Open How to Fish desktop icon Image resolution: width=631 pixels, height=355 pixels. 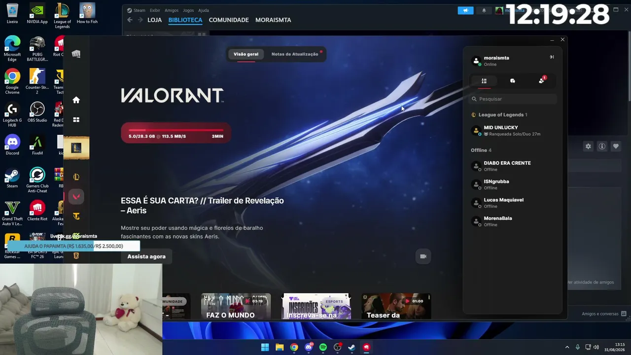point(87,14)
